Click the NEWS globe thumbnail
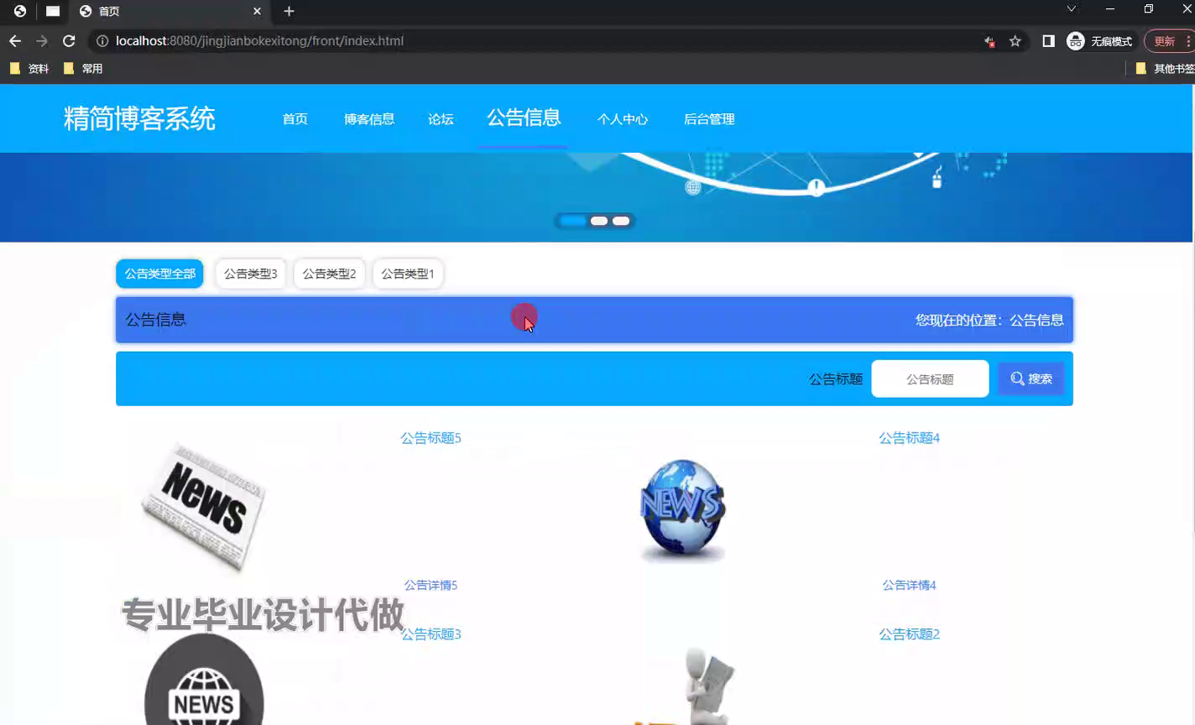Viewport: 1195px width, 725px height. pyautogui.click(x=682, y=509)
